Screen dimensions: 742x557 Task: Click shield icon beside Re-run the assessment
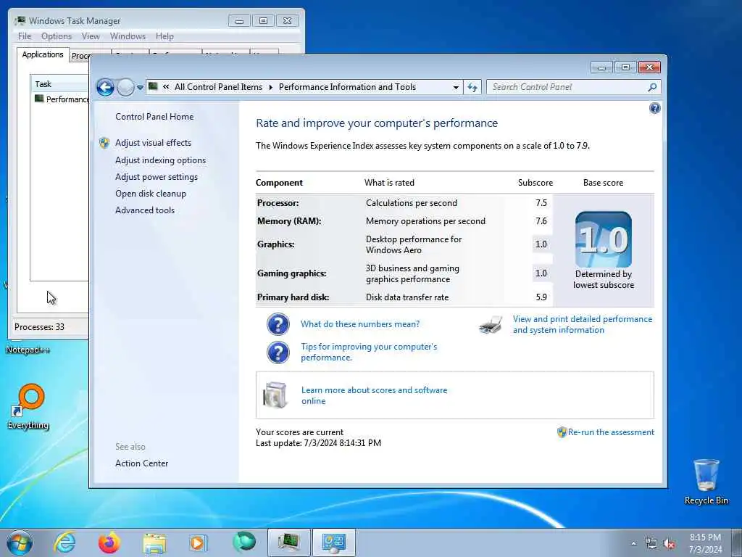[562, 432]
